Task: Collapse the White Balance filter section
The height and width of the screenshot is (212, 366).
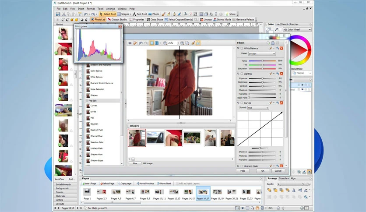Action: (x=238, y=48)
